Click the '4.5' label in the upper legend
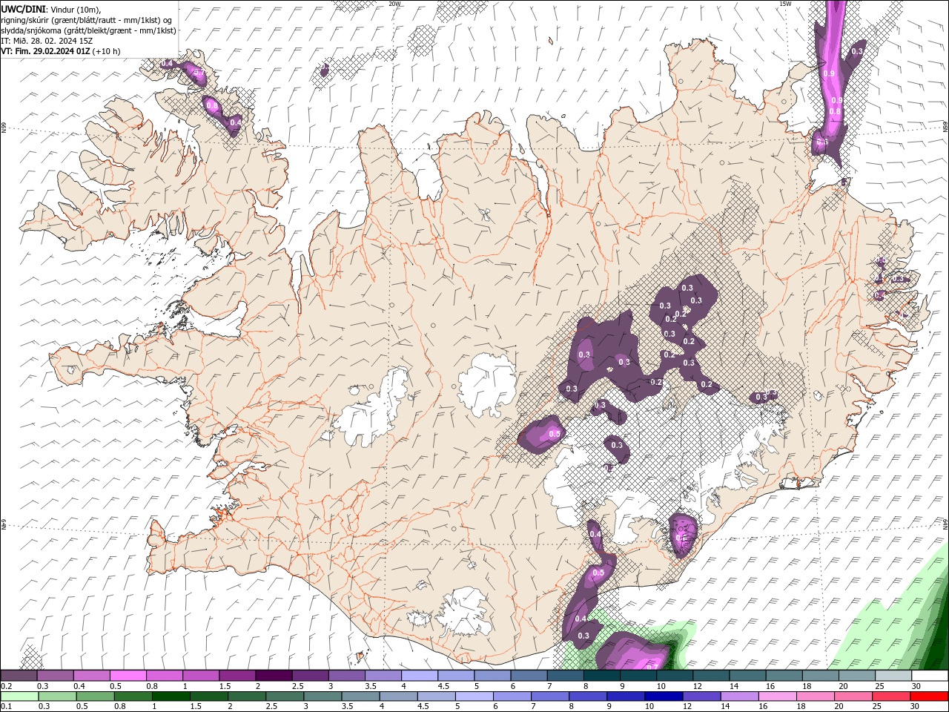This screenshot has width=949, height=712. coord(443,686)
